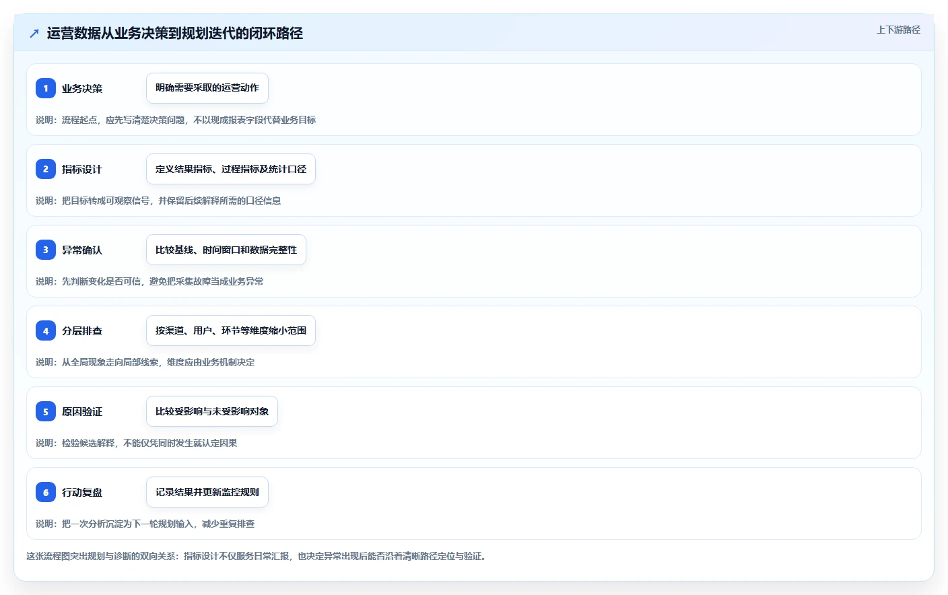Click the title 运营数据从业务决策到规划迭代的闭环路径

coord(175,33)
